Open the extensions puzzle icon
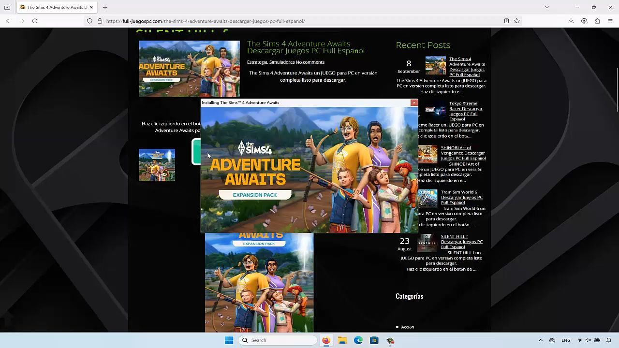Image resolution: width=619 pixels, height=348 pixels. pyautogui.click(x=597, y=21)
